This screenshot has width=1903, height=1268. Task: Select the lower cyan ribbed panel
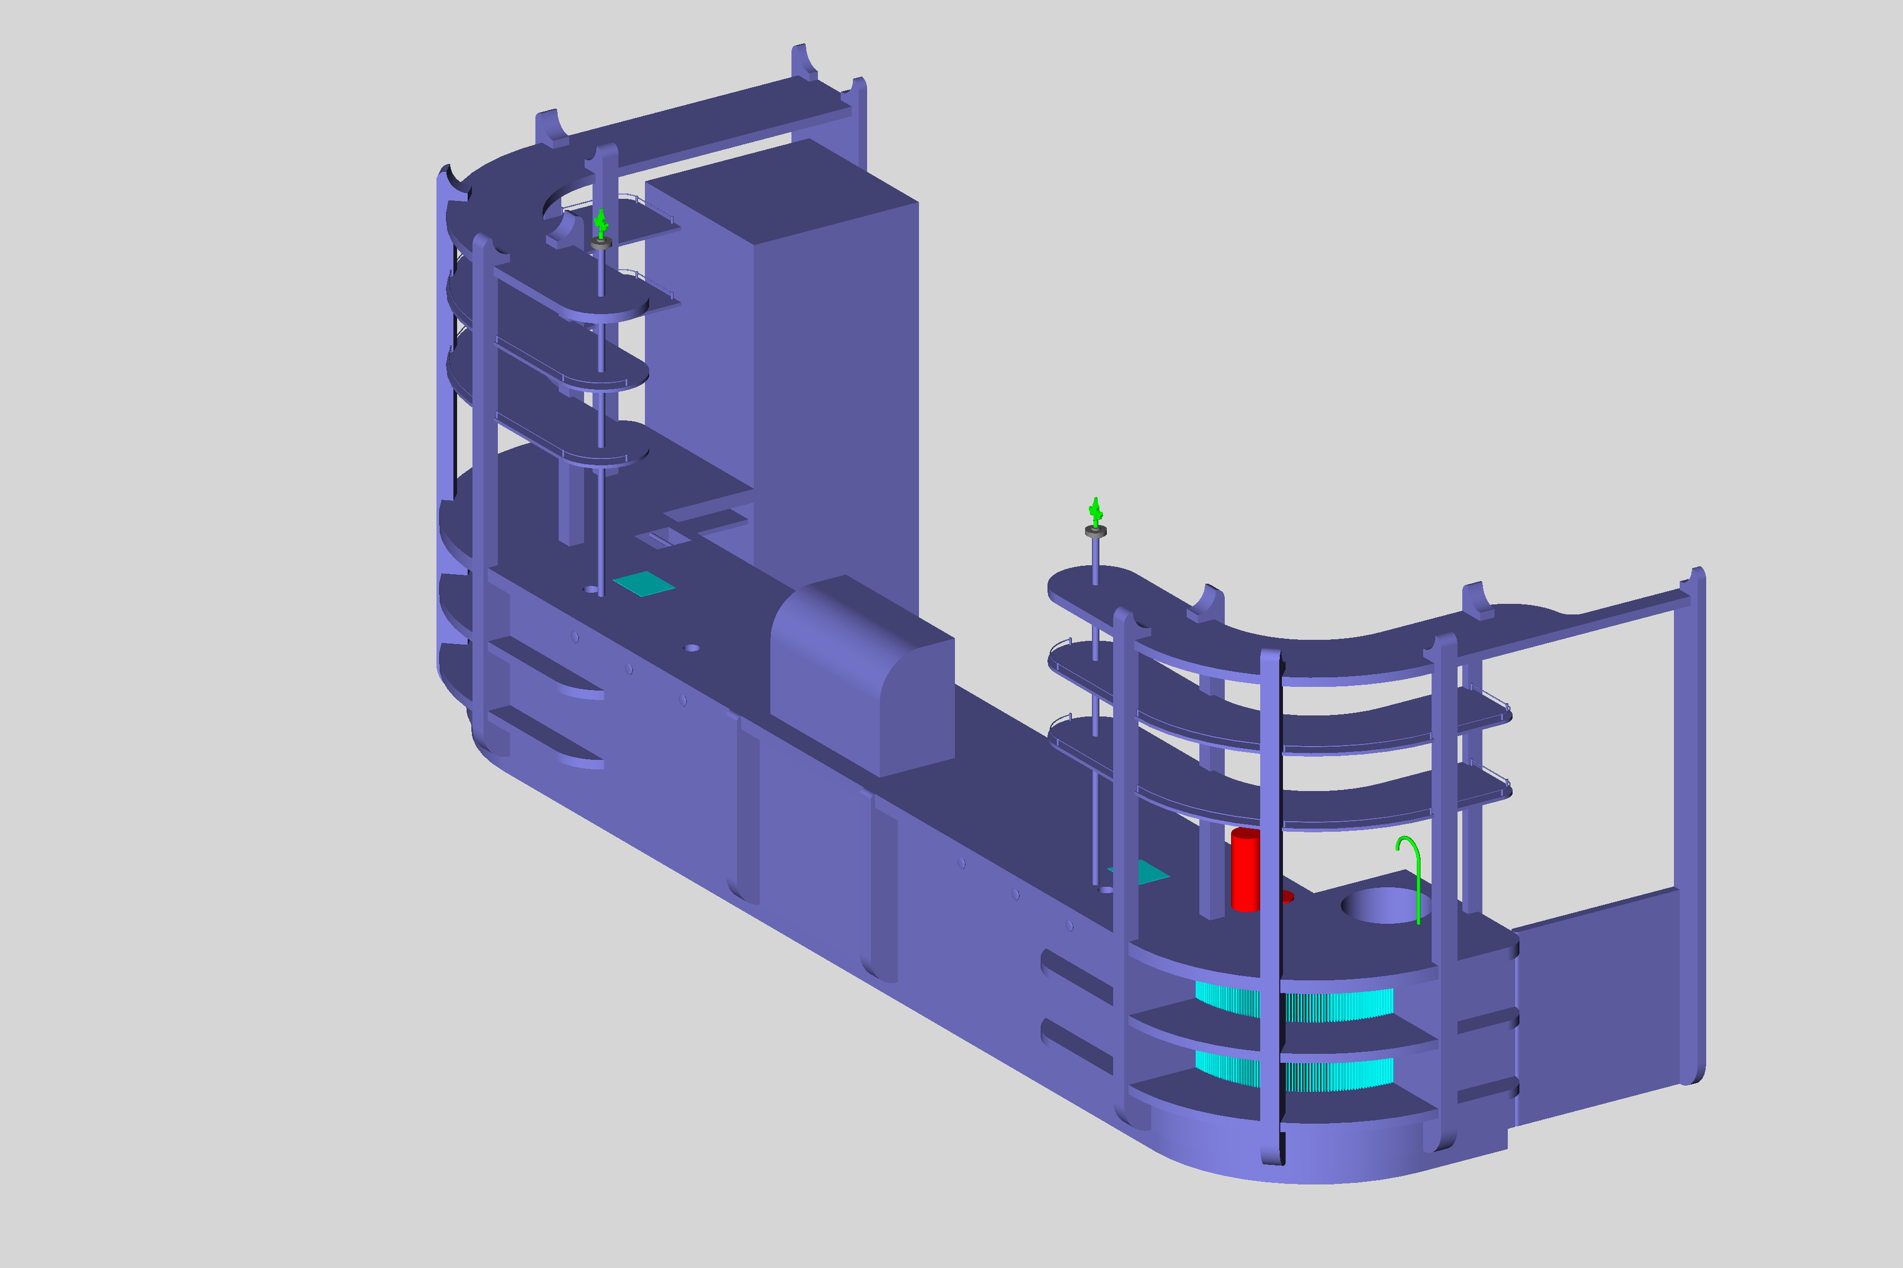pyautogui.click(x=1295, y=1071)
